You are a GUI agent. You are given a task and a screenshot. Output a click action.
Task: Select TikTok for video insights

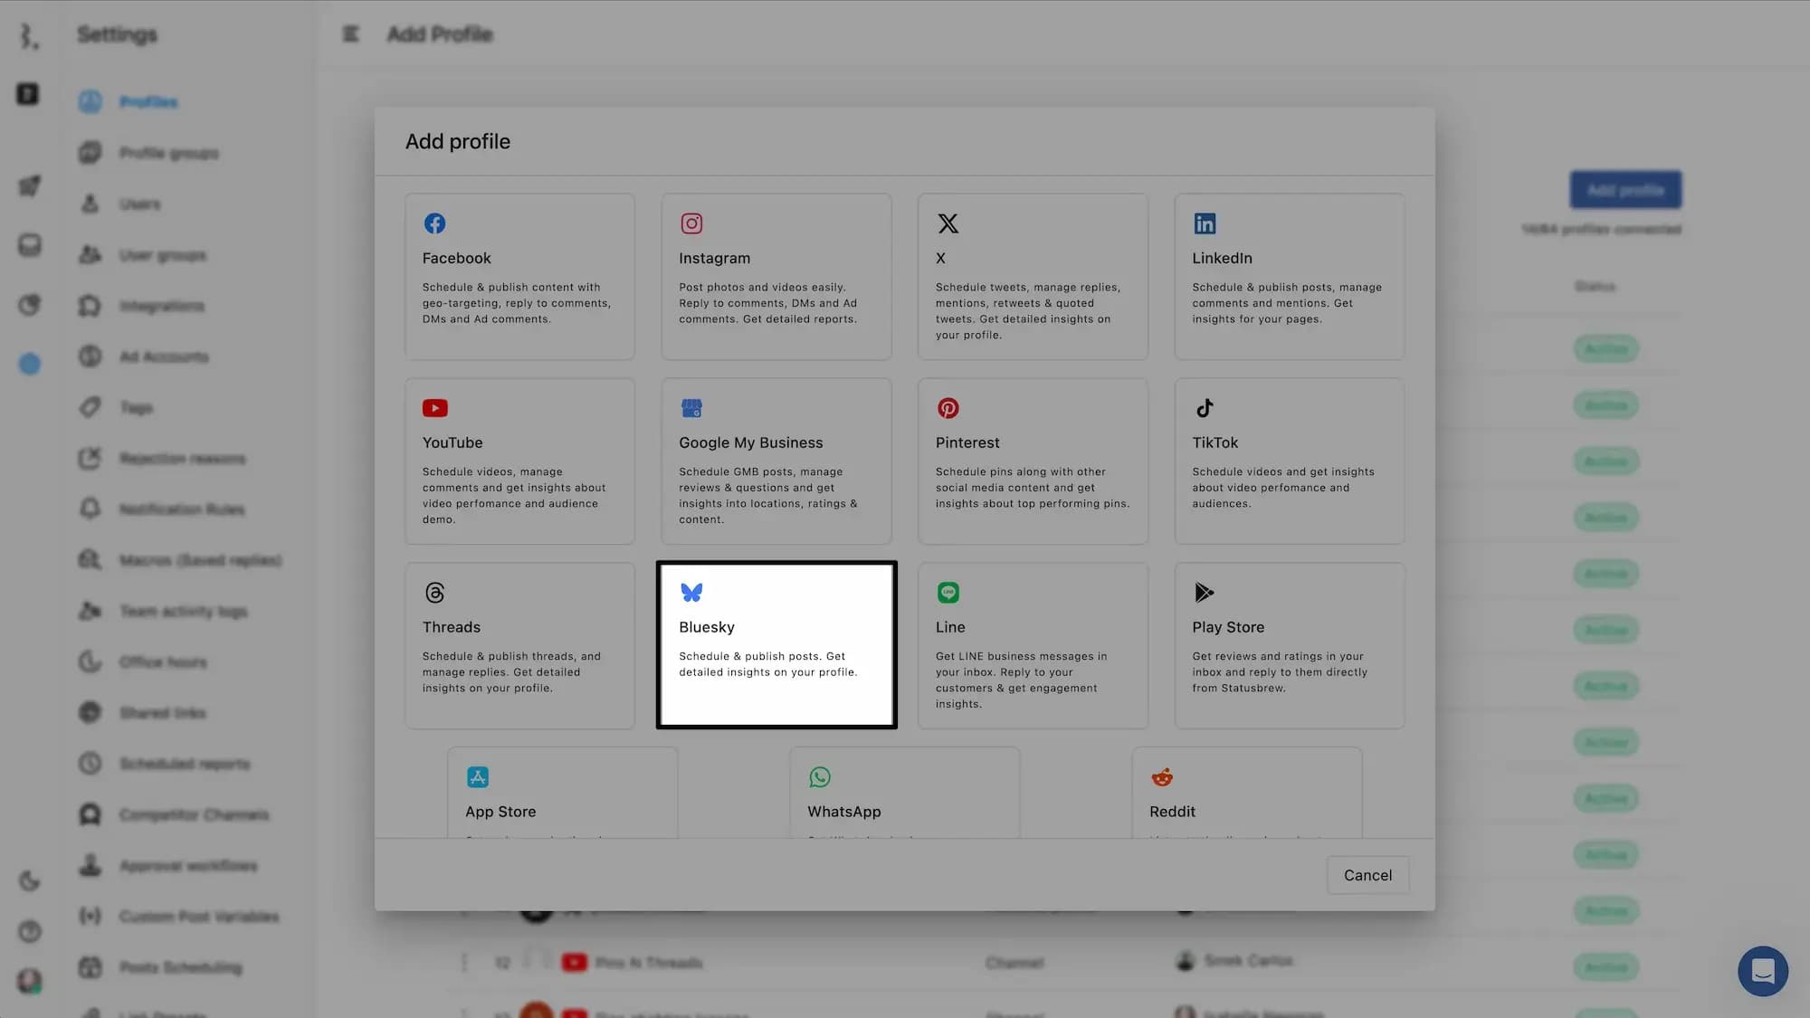[x=1289, y=461]
